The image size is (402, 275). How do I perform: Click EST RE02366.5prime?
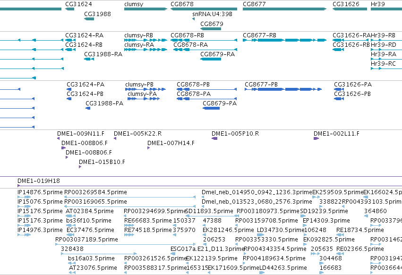pyautogui.click(x=340, y=254)
